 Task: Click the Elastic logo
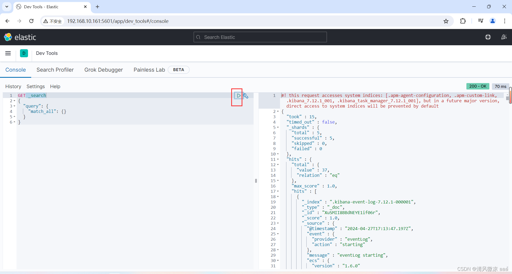pyautogui.click(x=20, y=37)
